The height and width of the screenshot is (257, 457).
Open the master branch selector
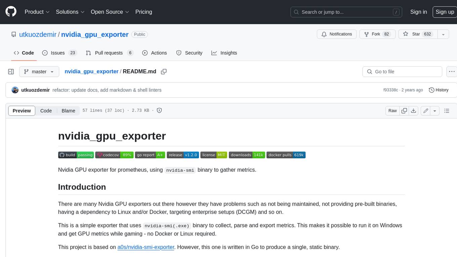(39, 72)
